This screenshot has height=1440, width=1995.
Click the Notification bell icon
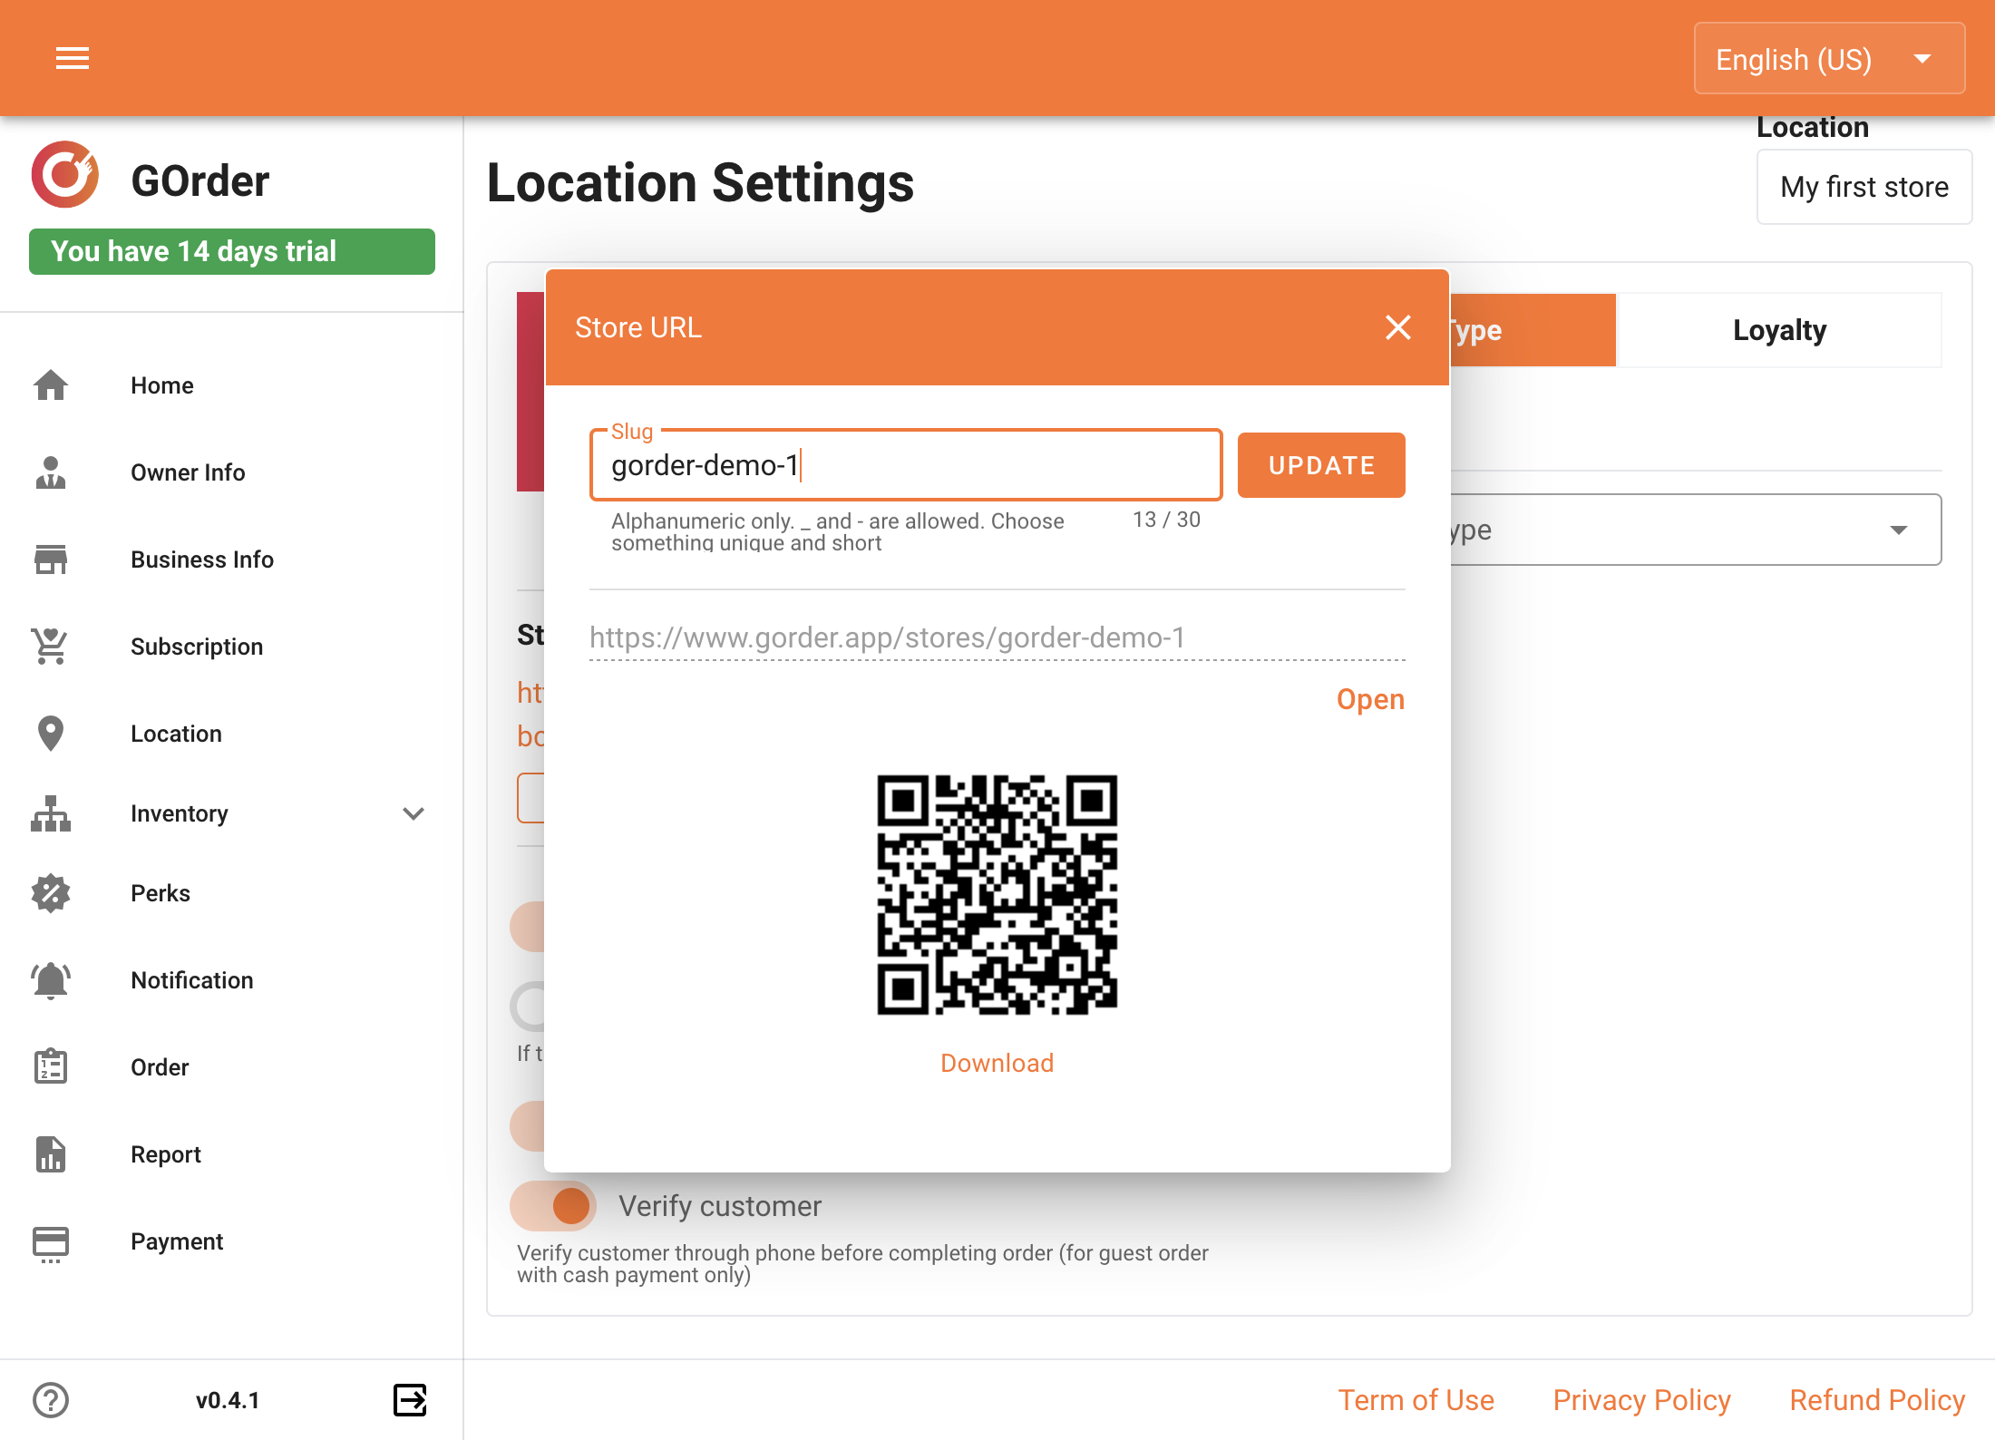(51, 980)
